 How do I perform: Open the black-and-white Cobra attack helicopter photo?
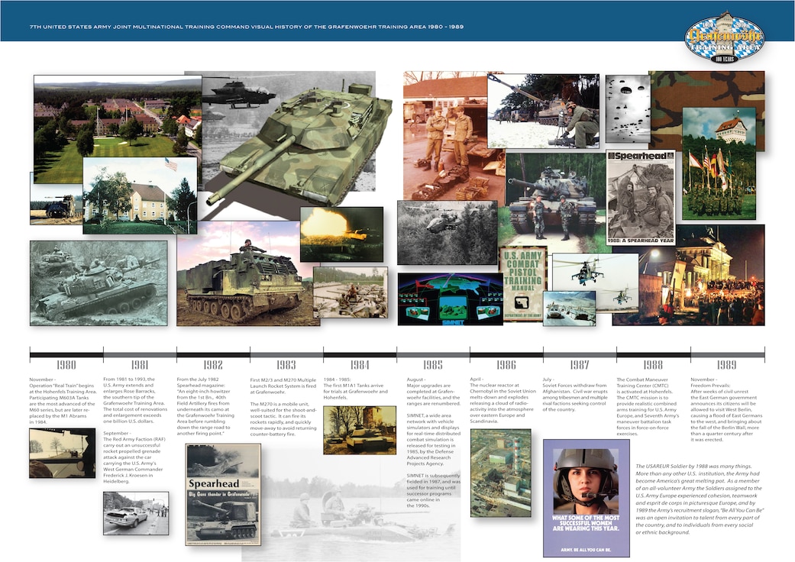(238, 92)
